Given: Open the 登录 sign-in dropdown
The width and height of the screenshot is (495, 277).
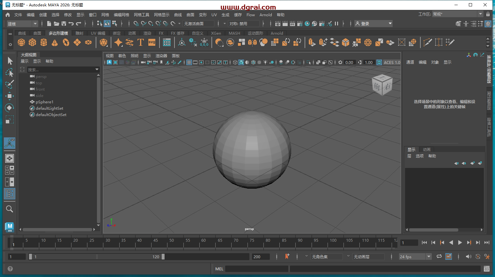Looking at the screenshot, I should [x=373, y=24].
